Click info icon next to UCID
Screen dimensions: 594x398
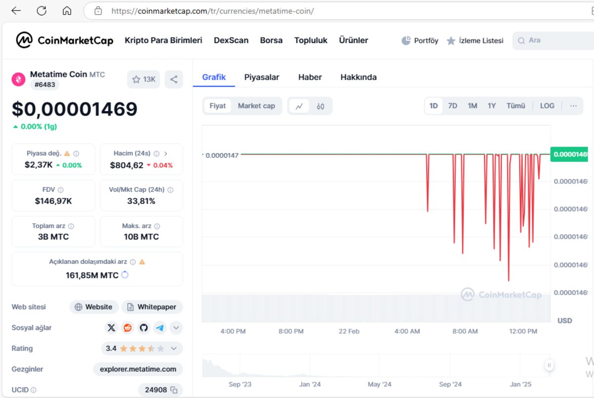coord(34,390)
